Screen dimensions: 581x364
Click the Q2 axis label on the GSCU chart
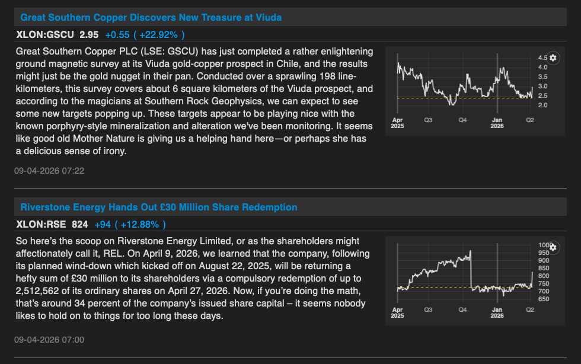530,120
